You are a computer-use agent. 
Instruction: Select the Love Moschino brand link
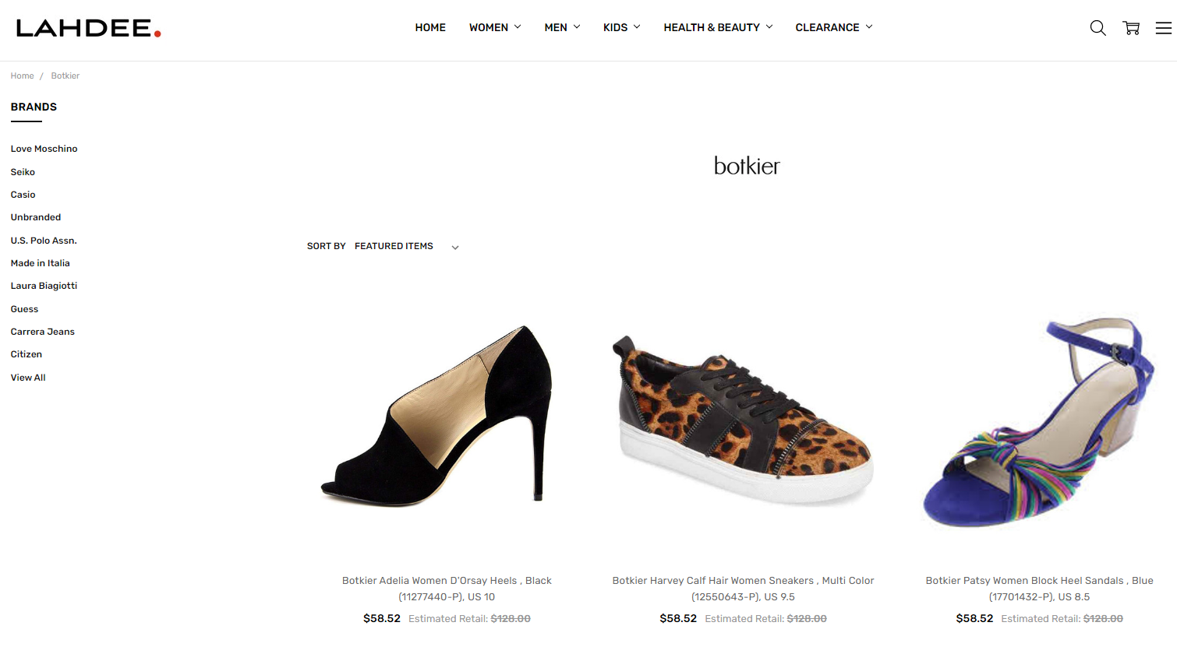click(x=44, y=149)
